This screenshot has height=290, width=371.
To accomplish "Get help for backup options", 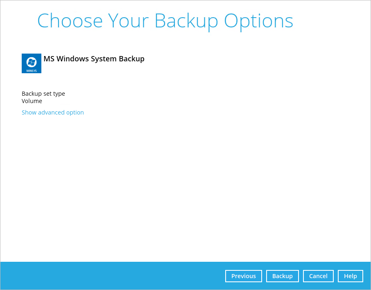I will 350,276.
